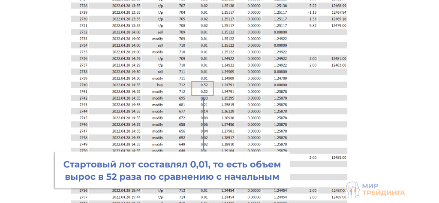This screenshot has width=439, height=203.
Task: Select the profit value 5.22 in row 2728
Action: tap(312, 6)
